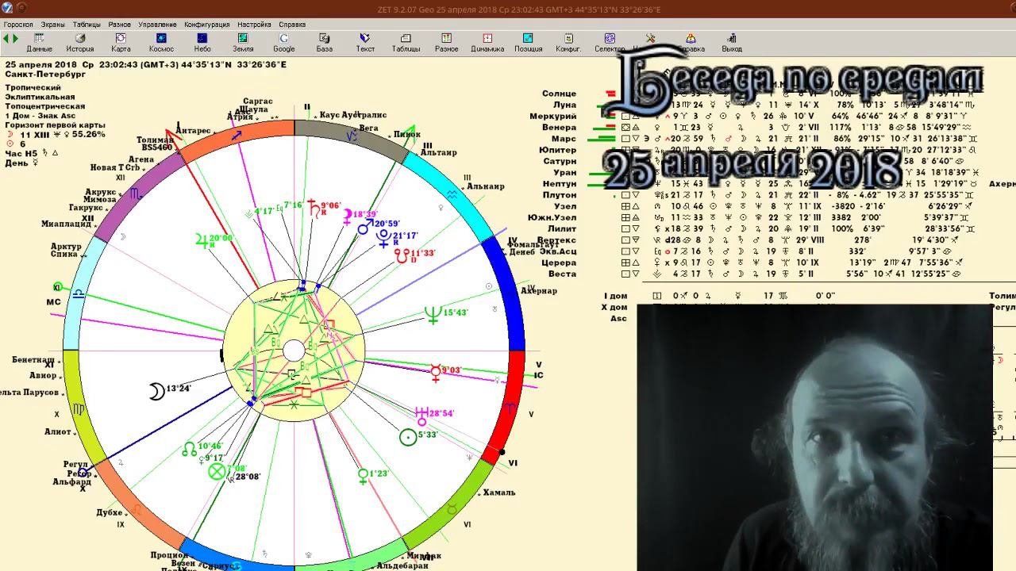
Task: Open the Конфигурация menu
Action: click(x=207, y=25)
